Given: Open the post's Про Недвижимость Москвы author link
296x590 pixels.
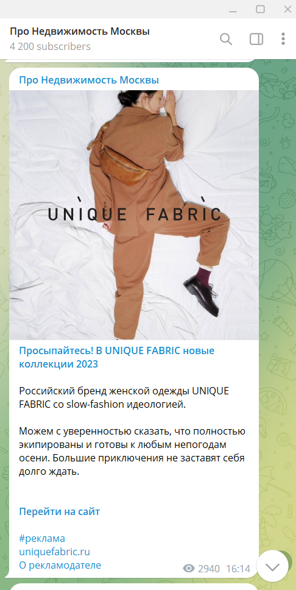Looking at the screenshot, I should coord(89,80).
